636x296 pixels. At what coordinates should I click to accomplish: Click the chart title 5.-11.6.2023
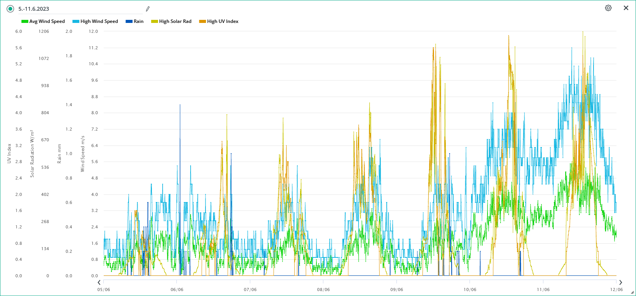click(34, 9)
